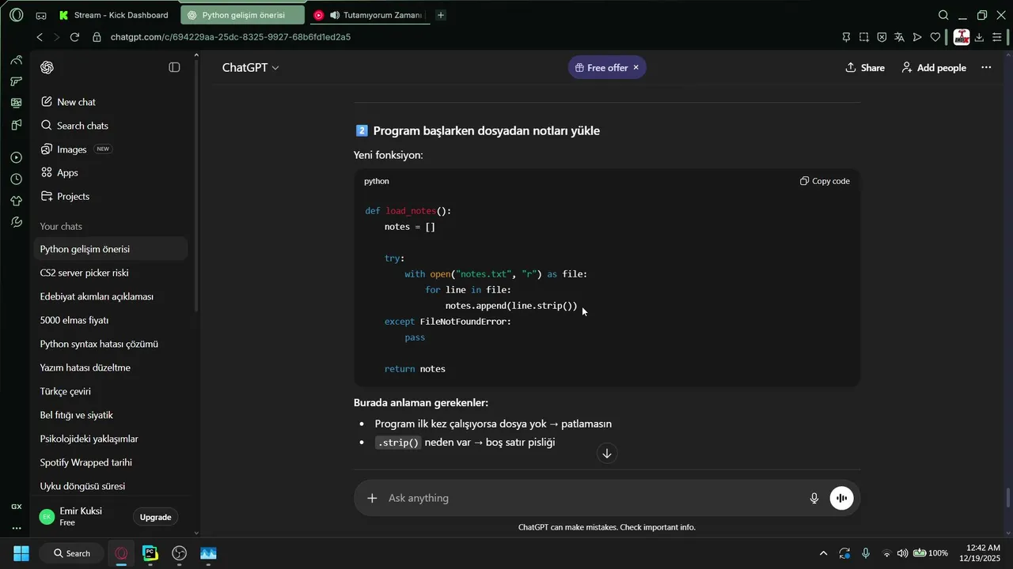
Task: Open the ChatGPT model dropdown
Action: [x=250, y=68]
